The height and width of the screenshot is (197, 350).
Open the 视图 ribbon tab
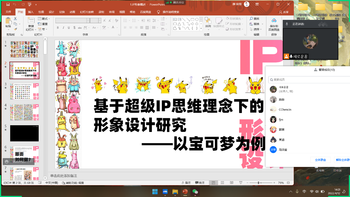[x=122, y=12]
